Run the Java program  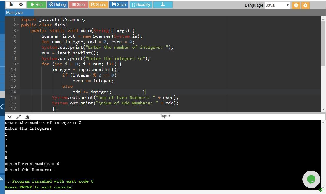point(36,4)
